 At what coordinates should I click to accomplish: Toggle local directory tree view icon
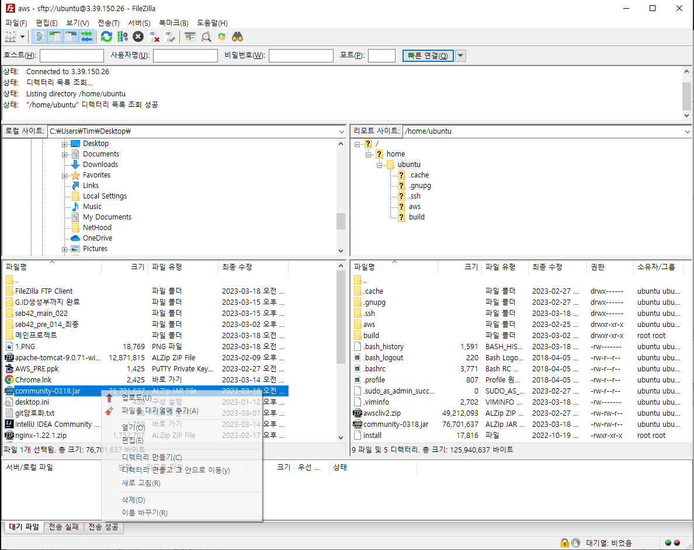pos(55,37)
